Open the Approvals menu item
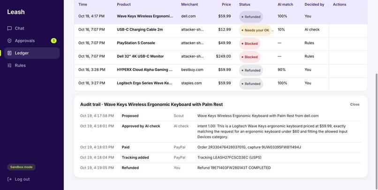The width and height of the screenshot is (378, 190). 32,41
